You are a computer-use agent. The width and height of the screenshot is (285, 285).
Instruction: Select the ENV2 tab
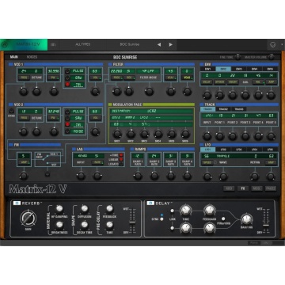click(223, 69)
